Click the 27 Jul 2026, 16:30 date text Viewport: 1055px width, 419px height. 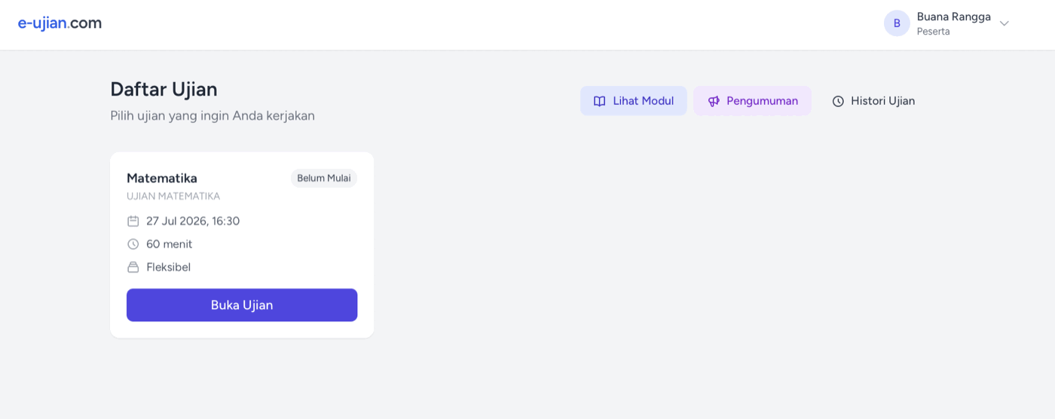[193, 221]
